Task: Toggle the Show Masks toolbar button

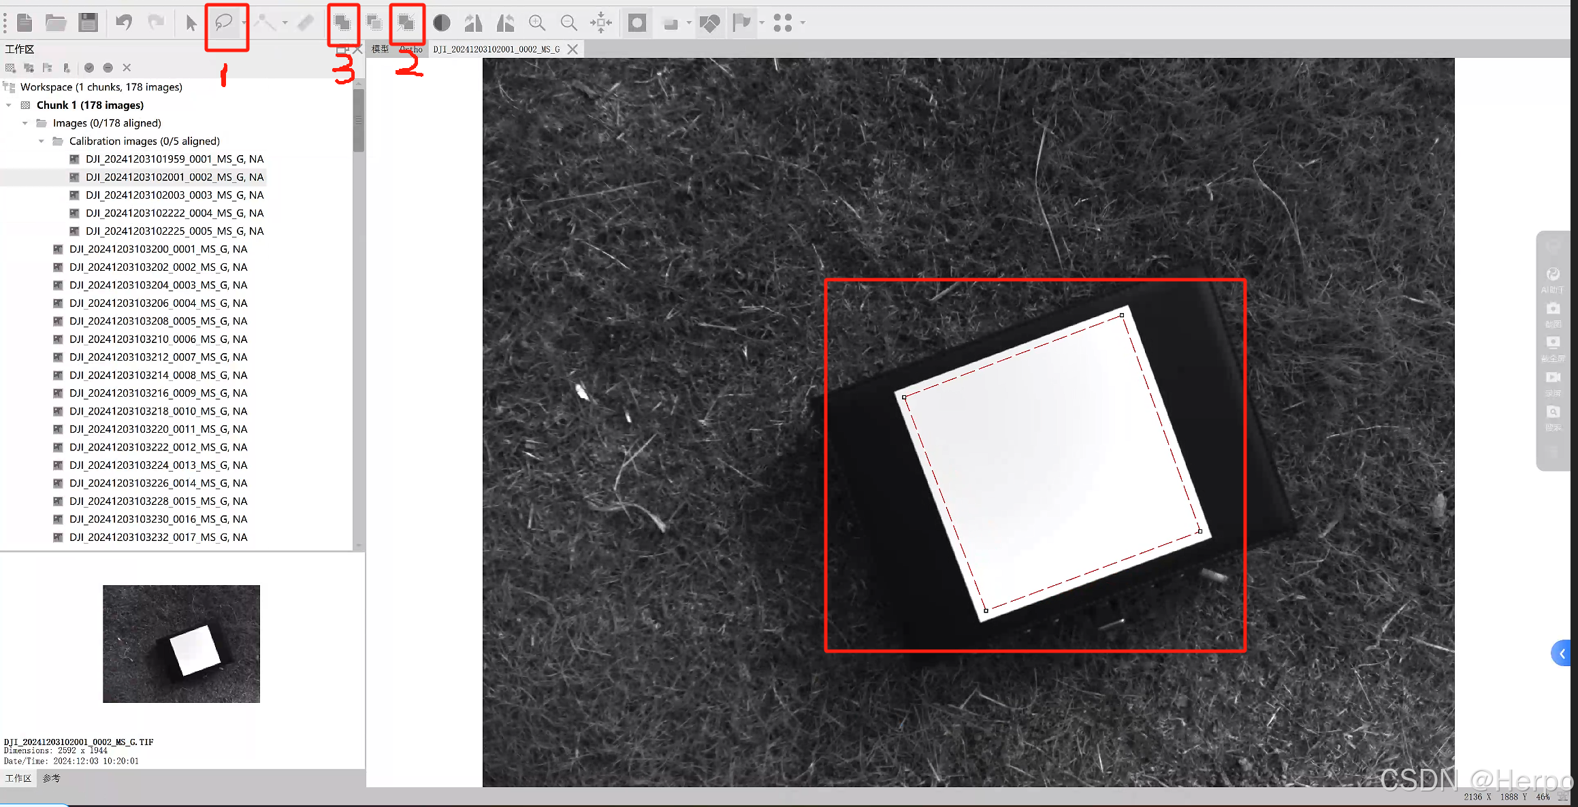Action: tap(637, 23)
